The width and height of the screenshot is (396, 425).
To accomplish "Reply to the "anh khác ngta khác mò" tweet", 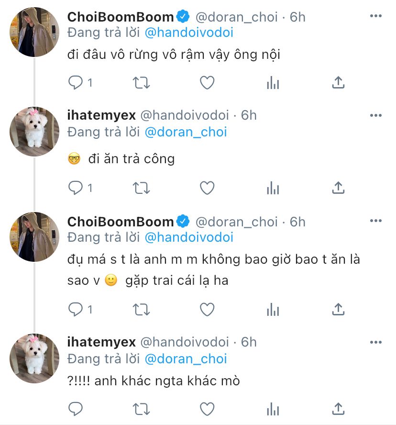I will (76, 409).
